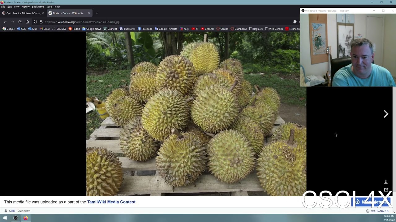Open the DRUDGE bookmark
Screen dimensions: 396x222
click(59, 29)
